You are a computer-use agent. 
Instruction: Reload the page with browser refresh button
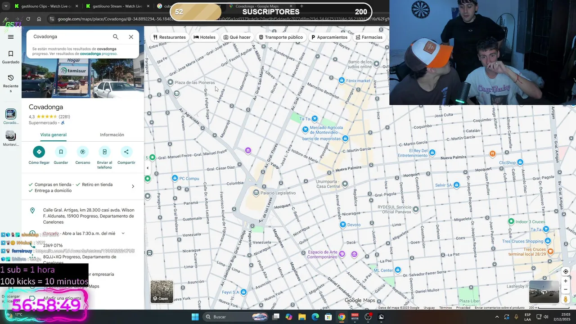[28, 19]
